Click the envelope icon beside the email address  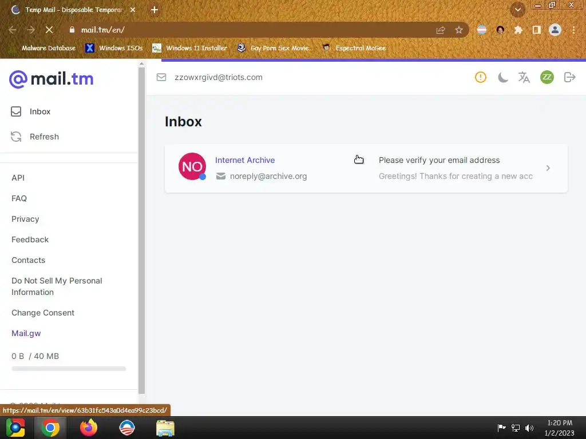tap(161, 77)
